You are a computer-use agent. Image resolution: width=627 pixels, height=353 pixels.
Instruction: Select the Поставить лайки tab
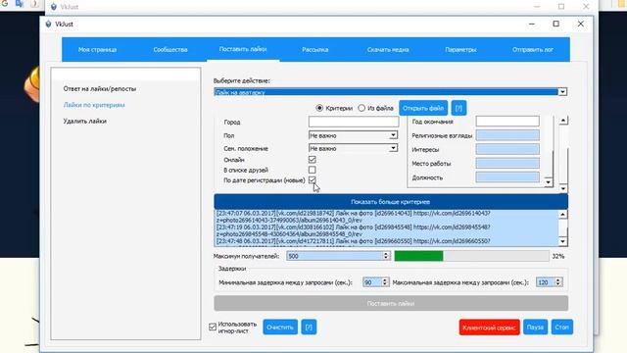pyautogui.click(x=243, y=49)
